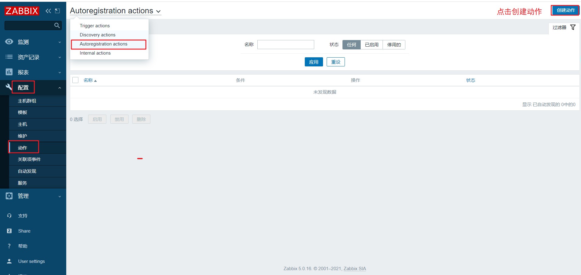Click the 帮助 question mark icon

click(9, 246)
